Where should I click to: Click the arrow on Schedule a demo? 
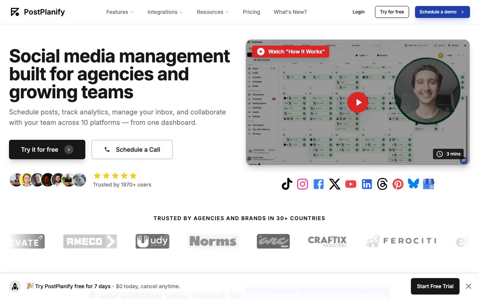pos(463,12)
